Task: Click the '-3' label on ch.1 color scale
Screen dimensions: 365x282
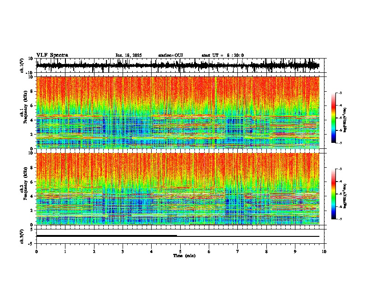Action: click(340, 93)
